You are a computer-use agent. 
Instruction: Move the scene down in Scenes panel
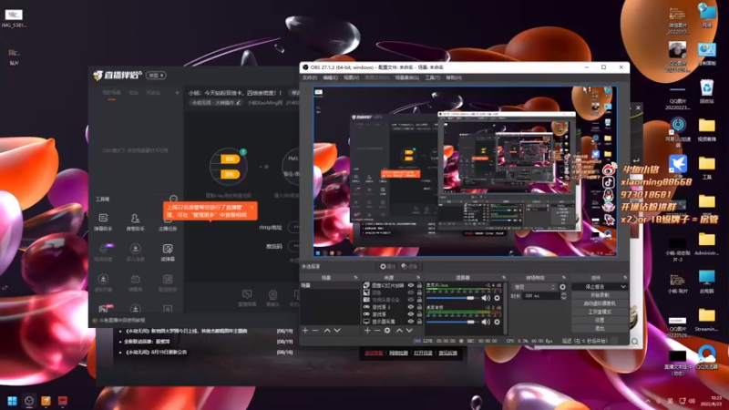pos(337,330)
